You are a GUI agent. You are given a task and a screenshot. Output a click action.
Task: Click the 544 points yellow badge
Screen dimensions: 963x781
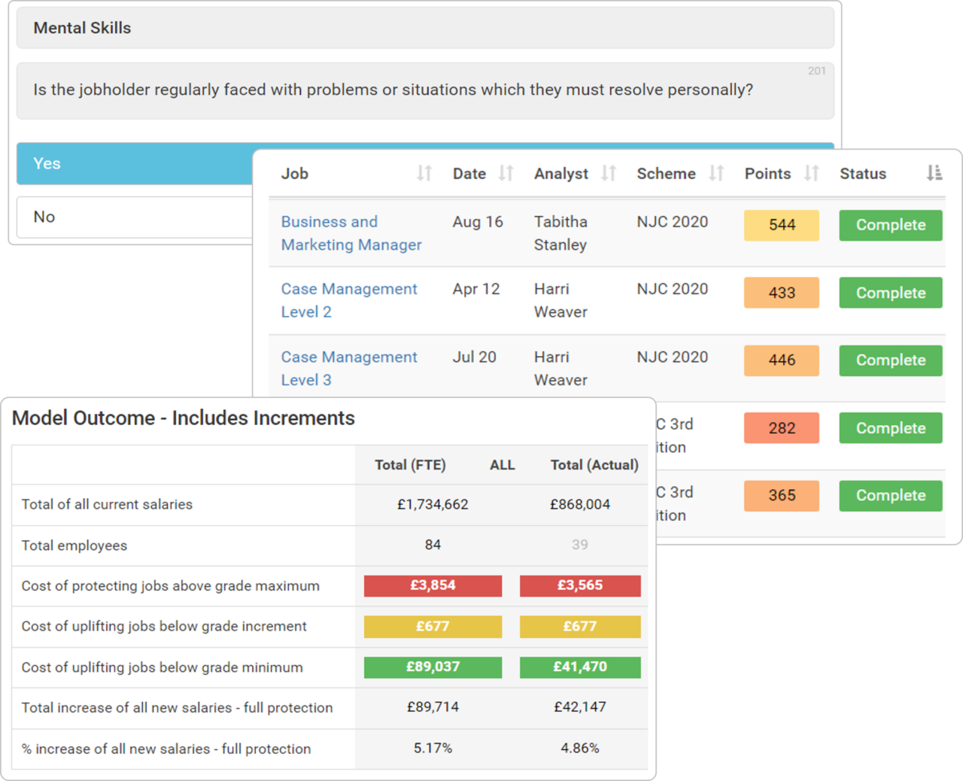tap(781, 225)
